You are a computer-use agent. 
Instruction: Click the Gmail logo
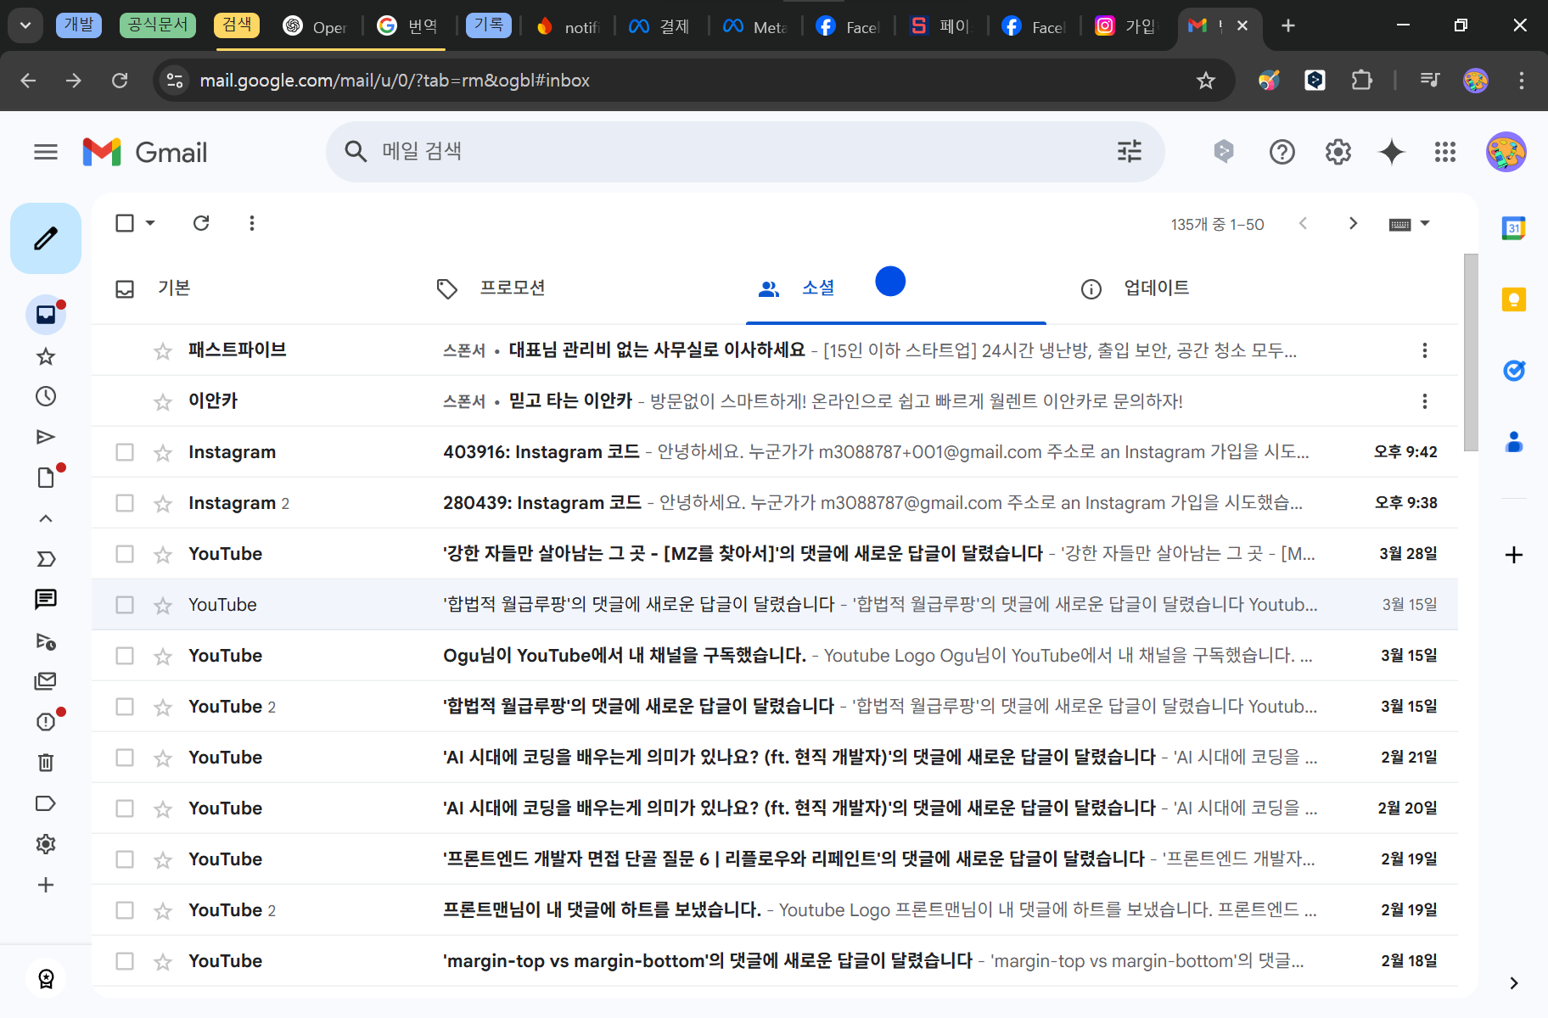[x=145, y=153]
